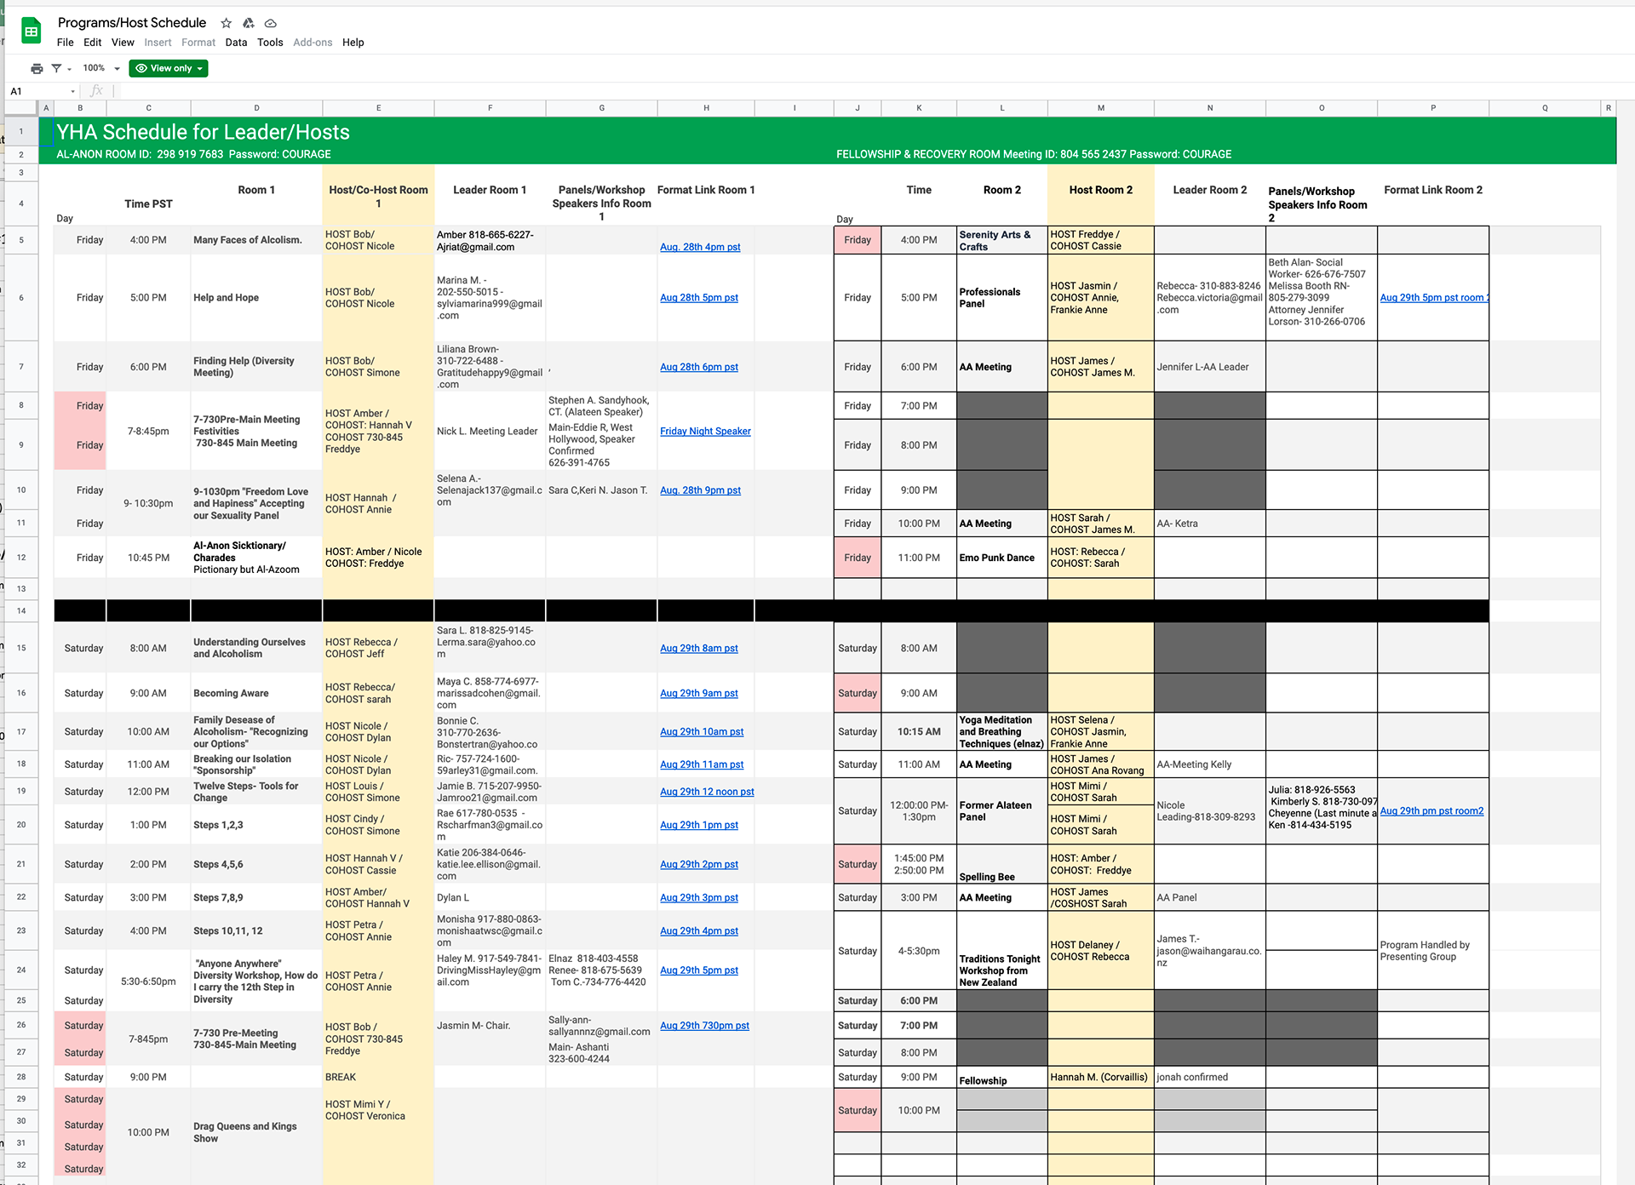This screenshot has width=1635, height=1185.
Task: Open the Aug. 28th 9pm pst link
Action: coord(700,490)
